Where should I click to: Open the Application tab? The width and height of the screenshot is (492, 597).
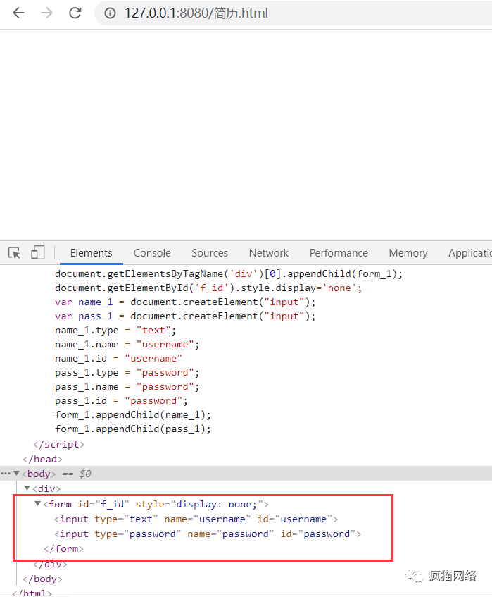click(470, 253)
